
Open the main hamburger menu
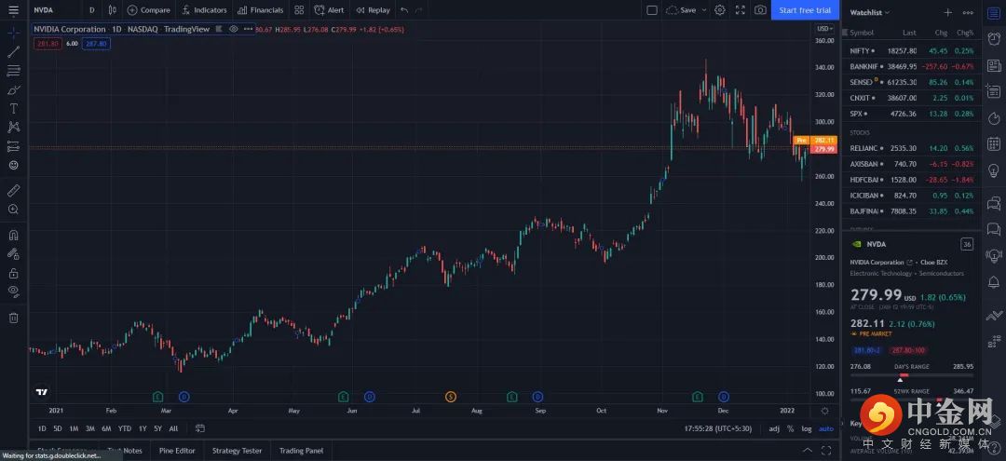[x=13, y=10]
